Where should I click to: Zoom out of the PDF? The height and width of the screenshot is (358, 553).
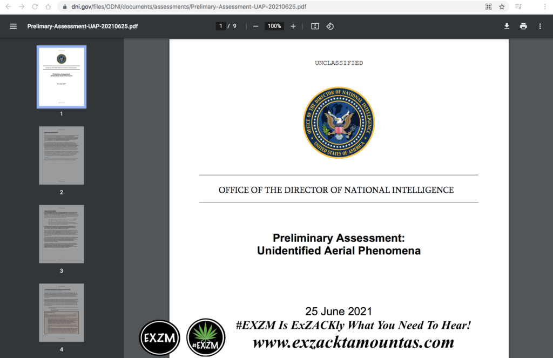click(x=255, y=26)
